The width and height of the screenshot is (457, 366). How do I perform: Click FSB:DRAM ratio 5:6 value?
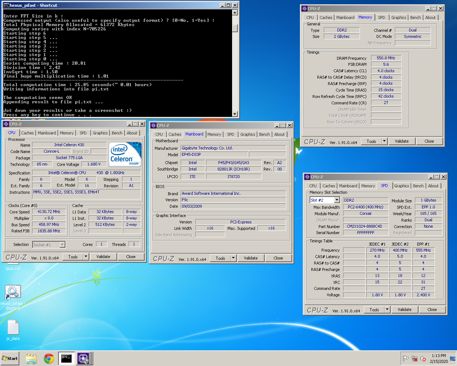386,64
